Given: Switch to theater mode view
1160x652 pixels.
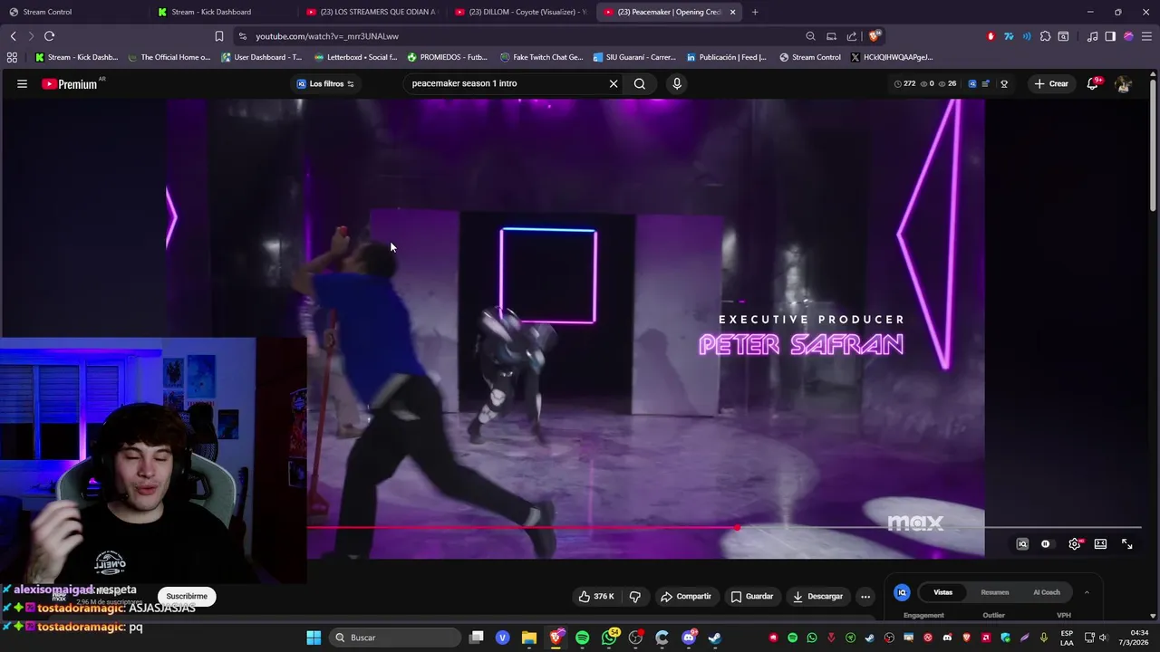Looking at the screenshot, I should (1100, 544).
